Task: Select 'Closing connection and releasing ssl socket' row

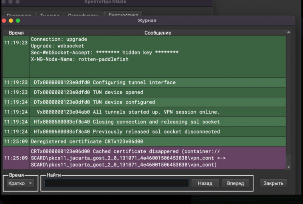Action: (145, 122)
